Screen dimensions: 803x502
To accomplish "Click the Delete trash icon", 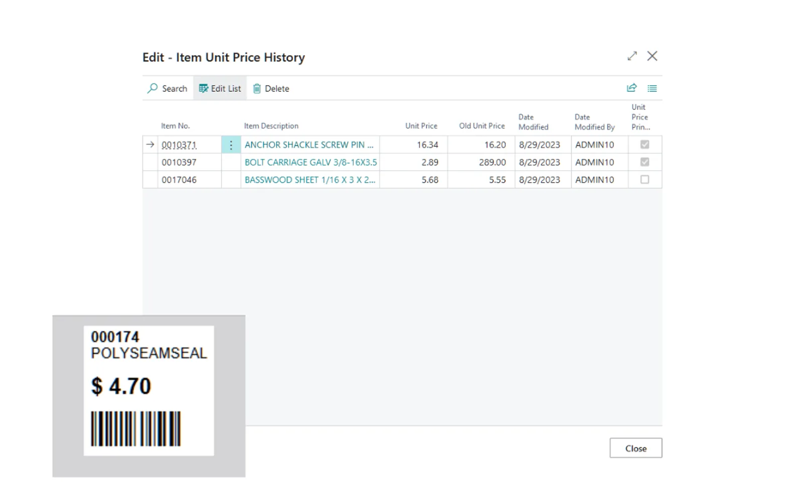I will pyautogui.click(x=257, y=88).
